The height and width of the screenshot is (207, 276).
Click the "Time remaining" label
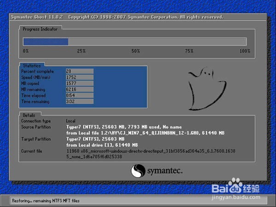[x=35, y=101]
